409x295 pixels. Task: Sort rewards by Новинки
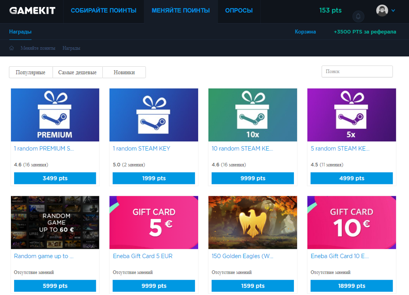point(124,72)
